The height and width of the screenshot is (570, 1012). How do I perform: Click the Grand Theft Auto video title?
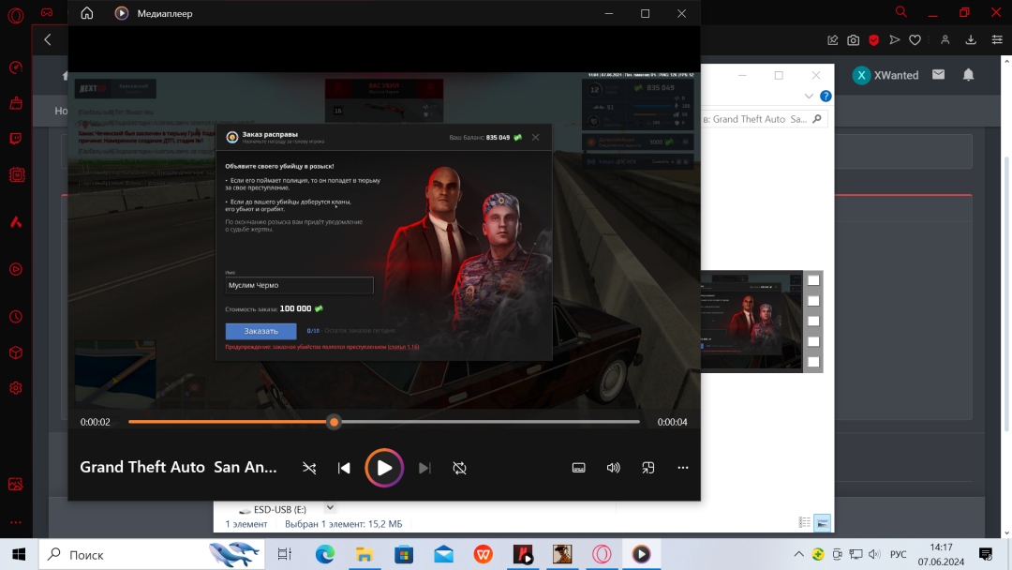pos(178,467)
